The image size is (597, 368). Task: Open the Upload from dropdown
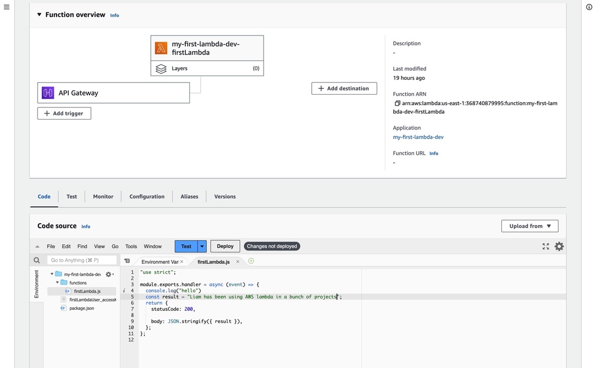[x=530, y=226]
